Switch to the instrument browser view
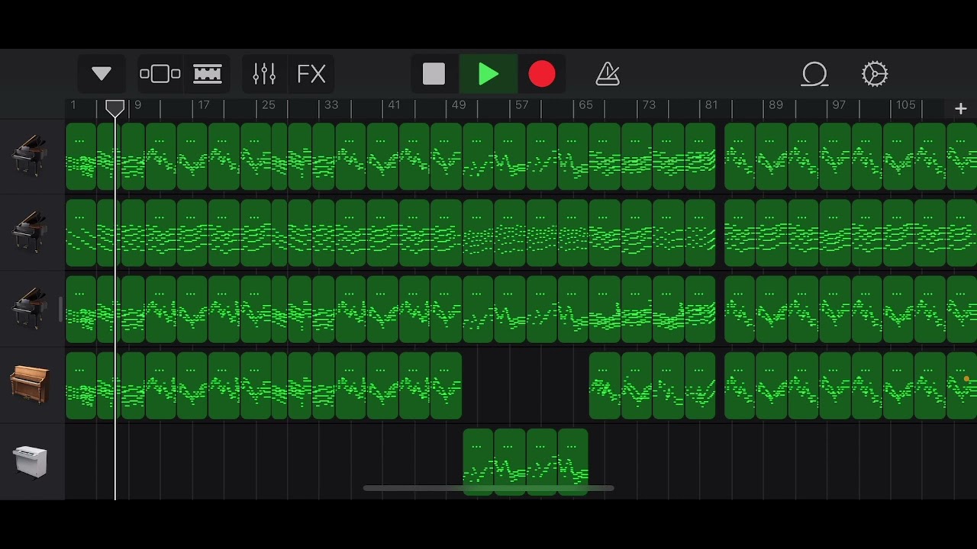The width and height of the screenshot is (977, 549). (160, 74)
